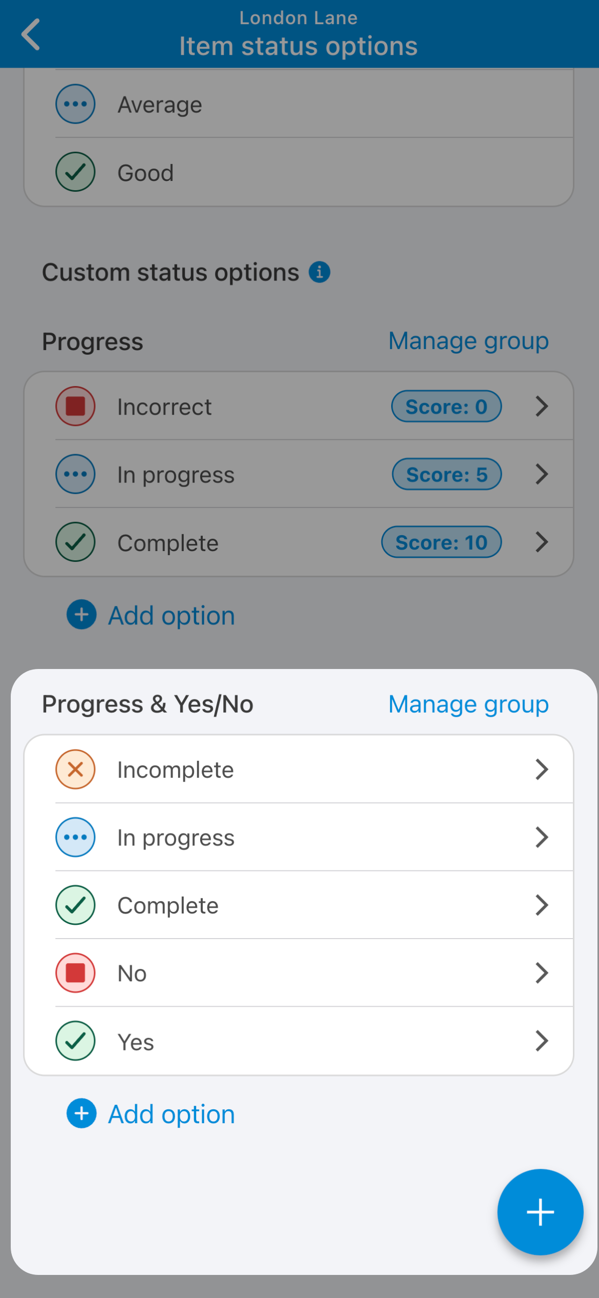Tap the info icon beside Custom status options
The height and width of the screenshot is (1298, 599).
tap(319, 272)
